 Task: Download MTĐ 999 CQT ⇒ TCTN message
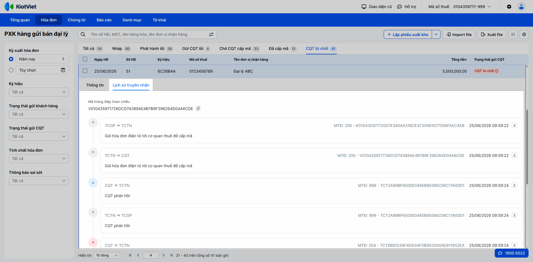(x=514, y=185)
